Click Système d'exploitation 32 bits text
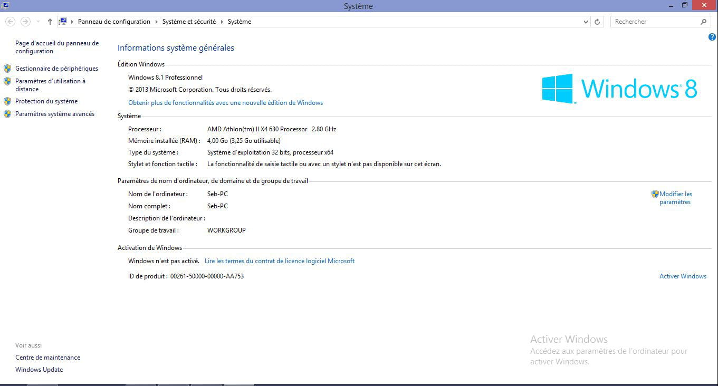 click(x=270, y=152)
